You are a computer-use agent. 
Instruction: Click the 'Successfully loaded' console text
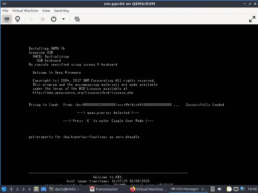pyautogui.click(x=205, y=105)
